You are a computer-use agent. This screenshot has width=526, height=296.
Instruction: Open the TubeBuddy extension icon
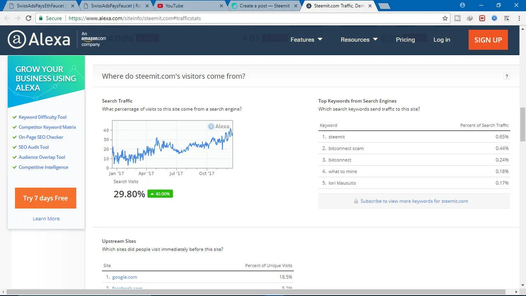coord(457,18)
